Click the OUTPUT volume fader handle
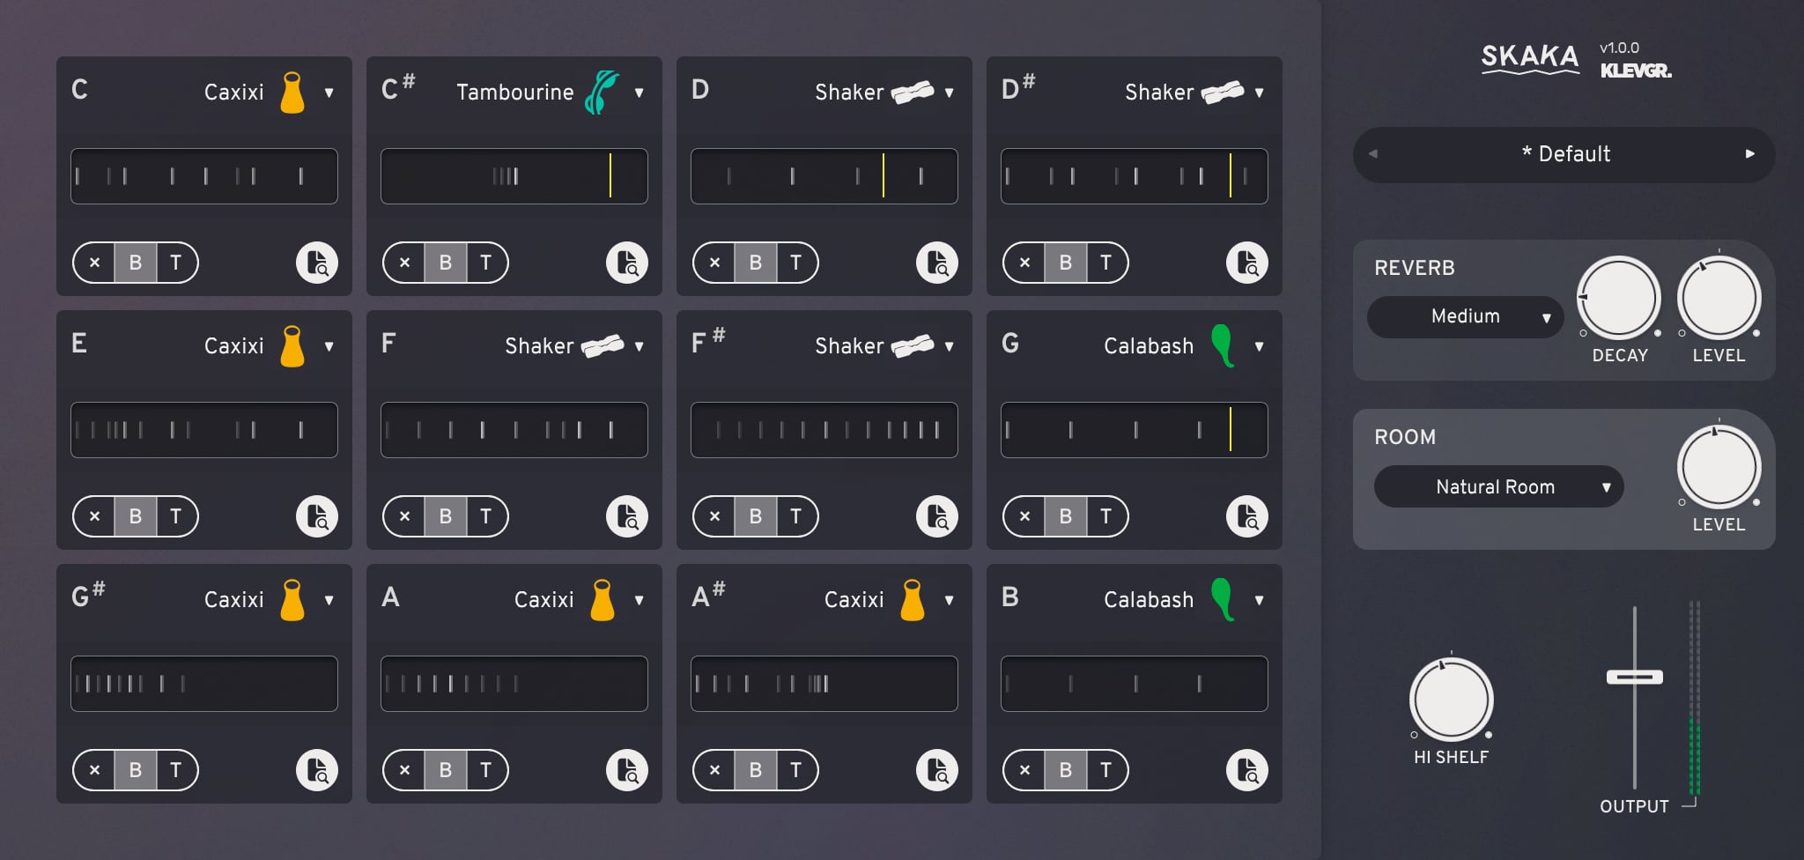Image resolution: width=1804 pixels, height=860 pixels. click(1634, 677)
